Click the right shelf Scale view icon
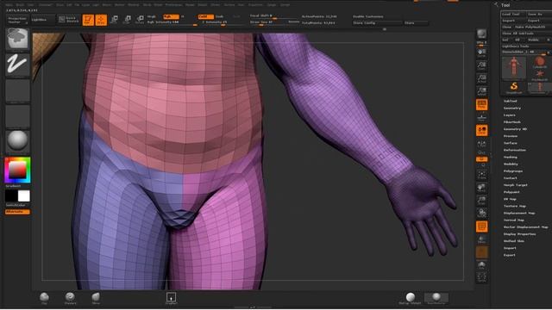Viewport: 552px width, 310px height. [x=481, y=201]
